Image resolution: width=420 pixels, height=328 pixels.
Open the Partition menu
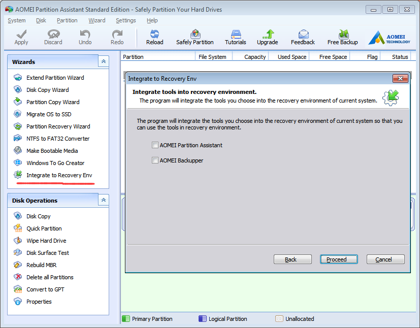(67, 20)
